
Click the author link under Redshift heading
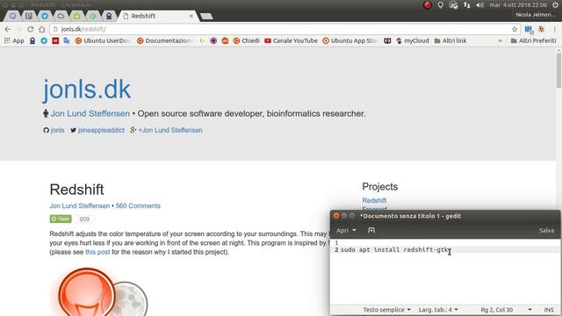[x=80, y=206]
